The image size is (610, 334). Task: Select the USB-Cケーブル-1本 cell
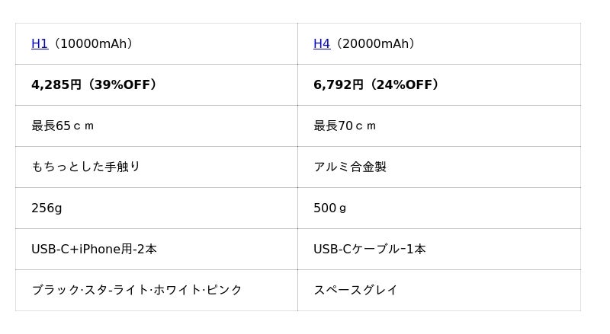point(370,250)
